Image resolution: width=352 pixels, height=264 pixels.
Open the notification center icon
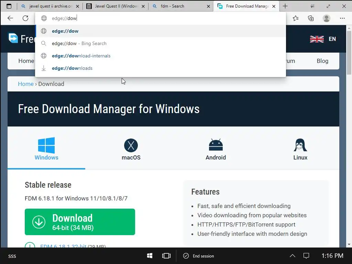[306, 256]
